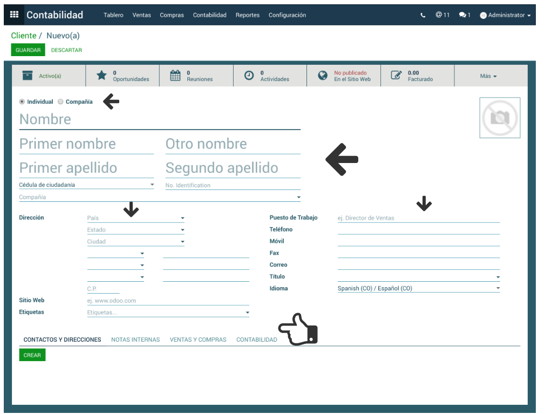Click the Facturado edit icon
The height and width of the screenshot is (414, 552).
pos(396,76)
